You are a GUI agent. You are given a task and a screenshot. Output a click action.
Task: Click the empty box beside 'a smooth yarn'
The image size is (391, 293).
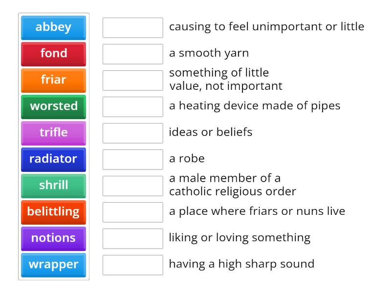tap(132, 54)
